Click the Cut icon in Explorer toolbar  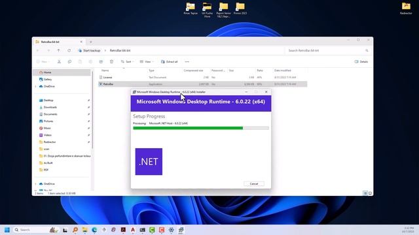(x=59, y=61)
